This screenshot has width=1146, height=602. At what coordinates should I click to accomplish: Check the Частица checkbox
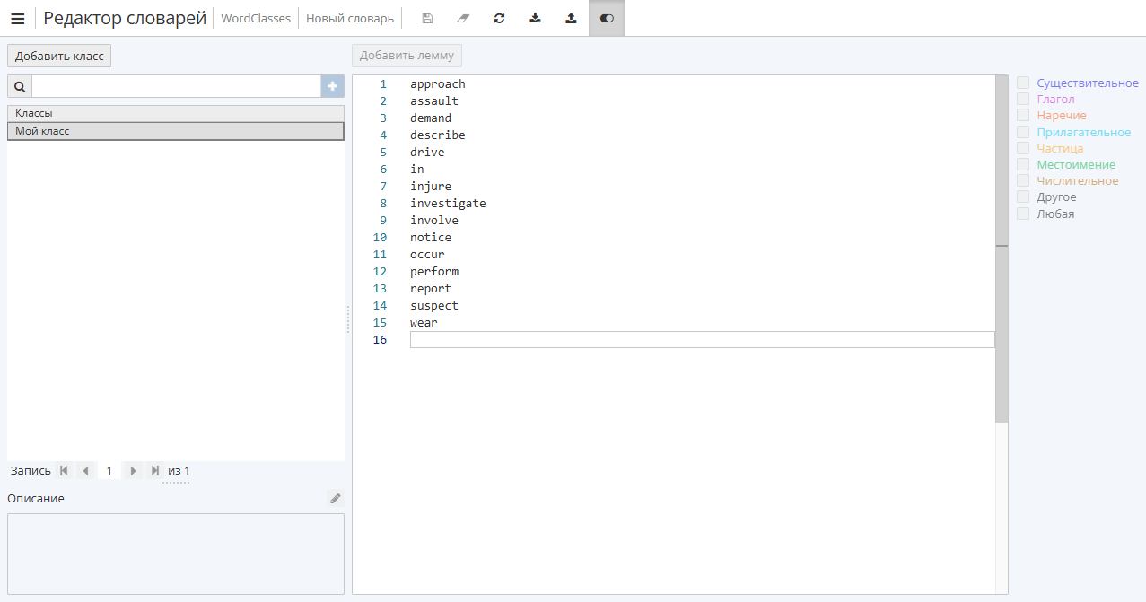click(1023, 148)
